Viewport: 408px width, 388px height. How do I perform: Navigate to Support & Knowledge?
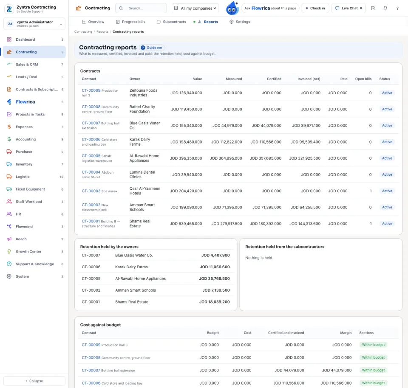[34, 264]
